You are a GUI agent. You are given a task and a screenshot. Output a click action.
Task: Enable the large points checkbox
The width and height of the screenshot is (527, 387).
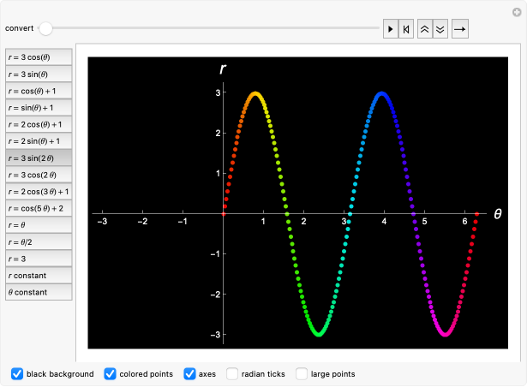pyautogui.click(x=302, y=373)
